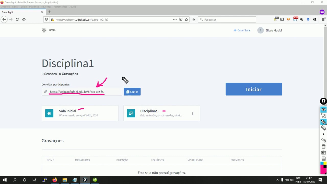Toggle the Firefox sidebar icon
327x184 pixels.
pyautogui.click(x=282, y=19)
